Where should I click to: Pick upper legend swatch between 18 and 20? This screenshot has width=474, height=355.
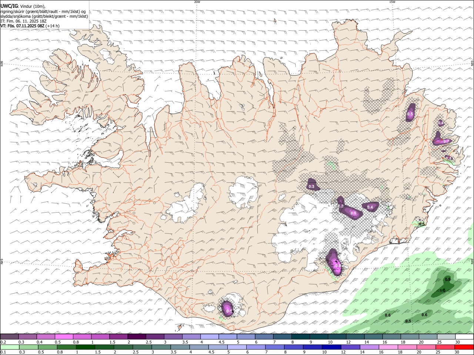[410, 337]
